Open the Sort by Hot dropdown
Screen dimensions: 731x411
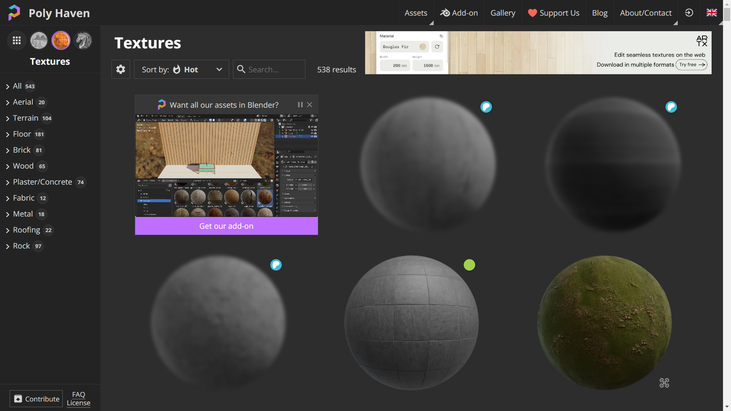(182, 69)
